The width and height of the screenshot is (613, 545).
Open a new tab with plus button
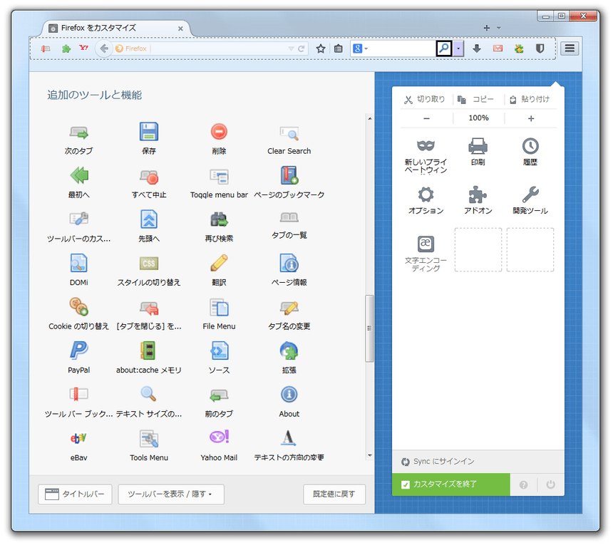[x=487, y=28]
